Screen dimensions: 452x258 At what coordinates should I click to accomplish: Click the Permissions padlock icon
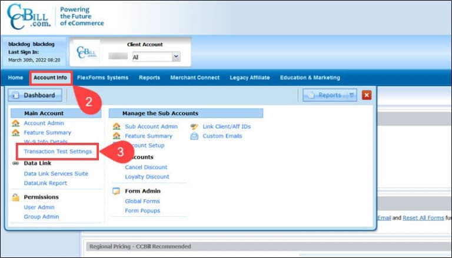click(x=15, y=197)
